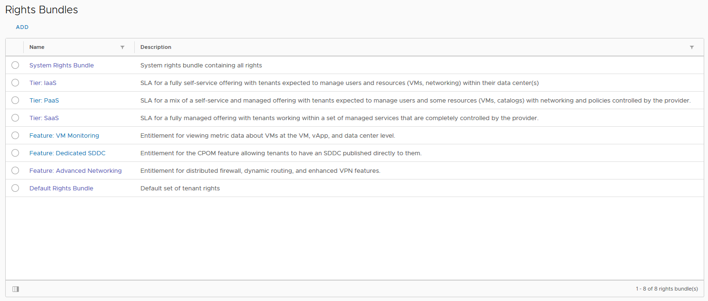Sort by the Description column header

pos(156,47)
